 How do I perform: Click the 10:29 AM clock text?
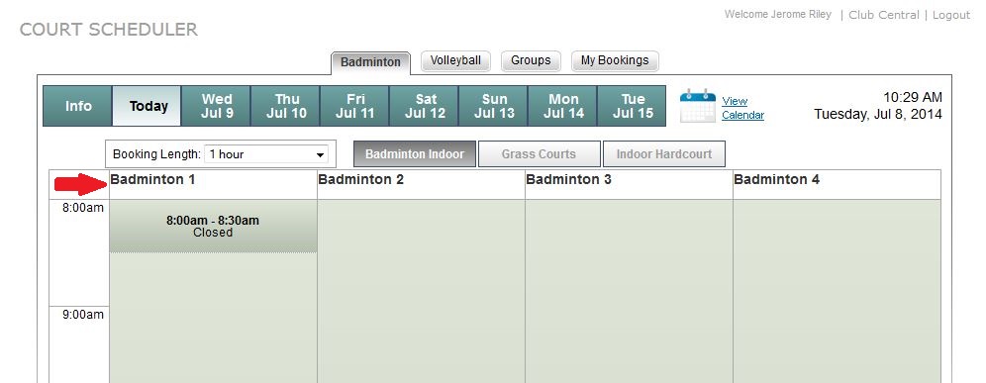[913, 97]
